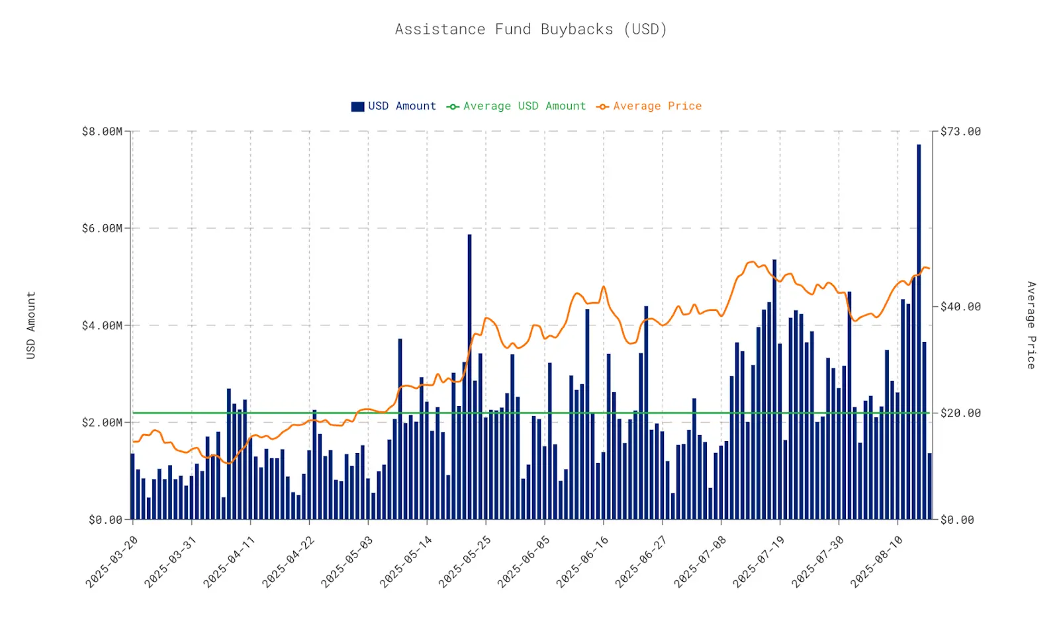
Task: Click the blue USD Amount legend swatch
Action: pyautogui.click(x=357, y=106)
